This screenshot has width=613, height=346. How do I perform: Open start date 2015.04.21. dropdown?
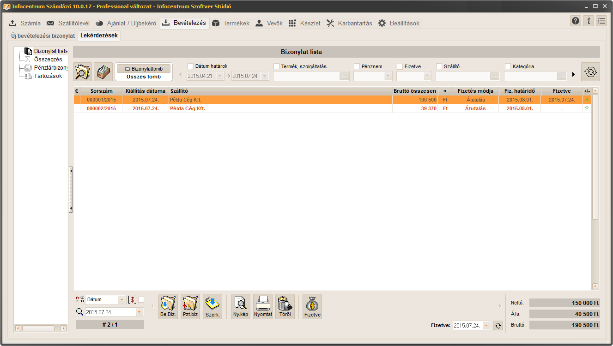coord(220,76)
